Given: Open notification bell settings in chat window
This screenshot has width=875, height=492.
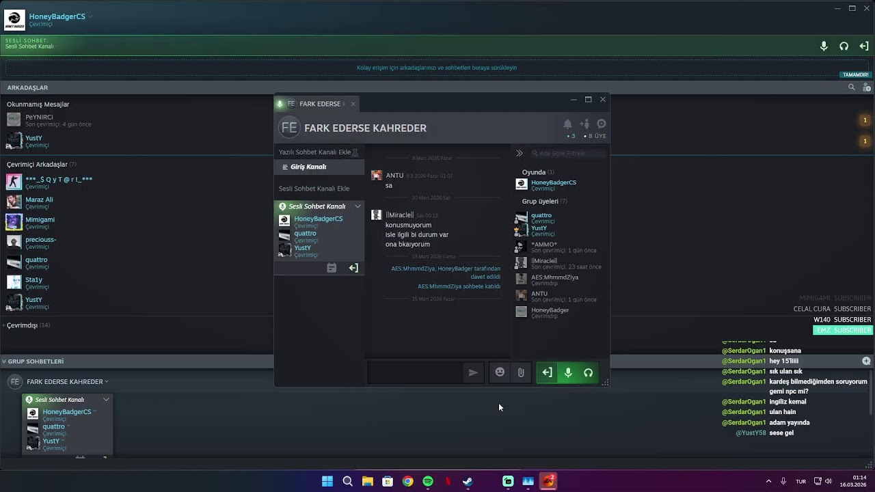Looking at the screenshot, I should click(567, 124).
